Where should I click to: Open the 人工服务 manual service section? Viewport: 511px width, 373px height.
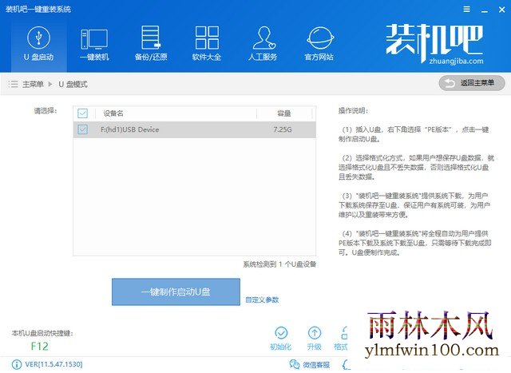[x=263, y=45]
